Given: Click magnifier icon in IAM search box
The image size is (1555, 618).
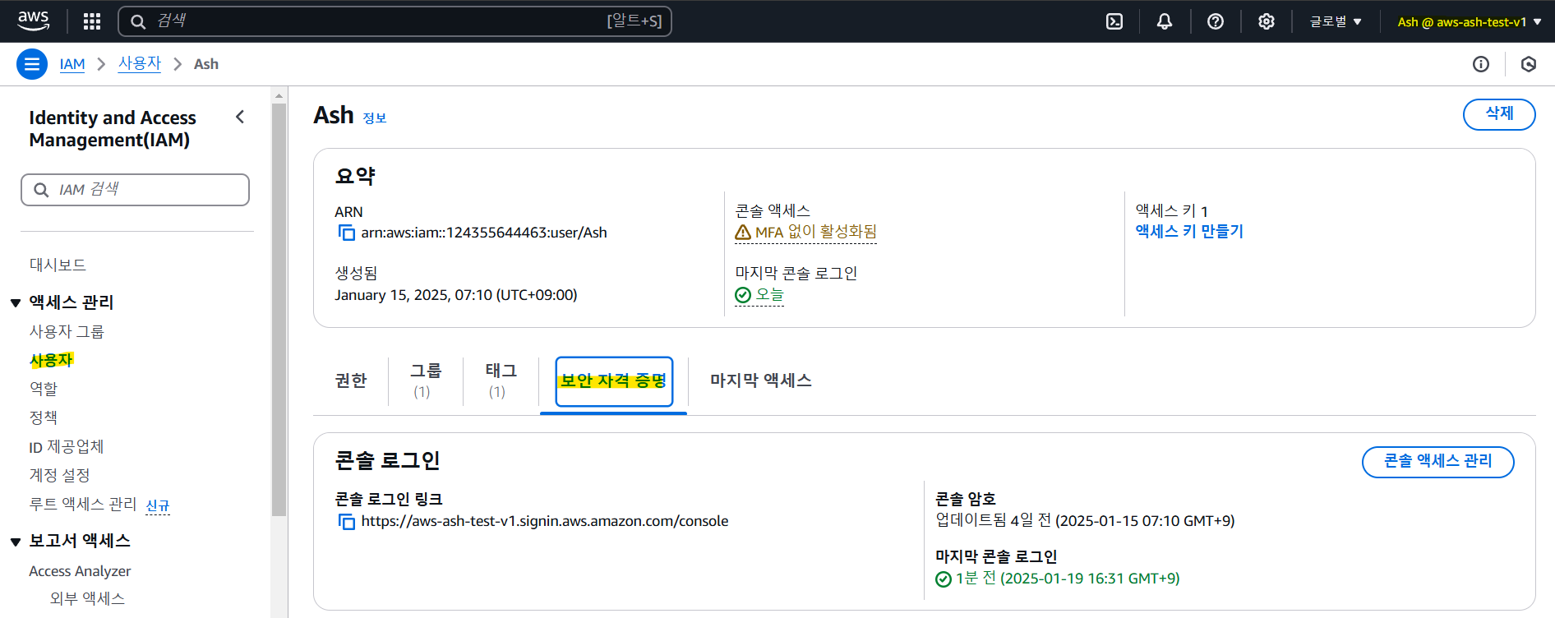Looking at the screenshot, I should coord(41,190).
